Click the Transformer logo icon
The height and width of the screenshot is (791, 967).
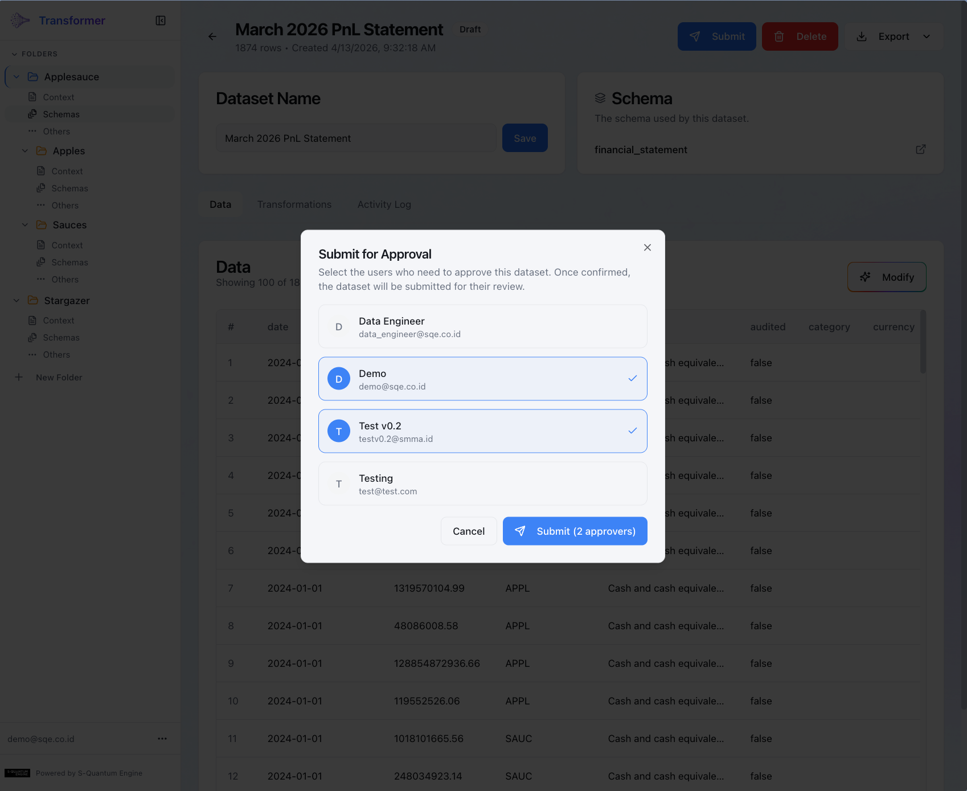pos(20,21)
